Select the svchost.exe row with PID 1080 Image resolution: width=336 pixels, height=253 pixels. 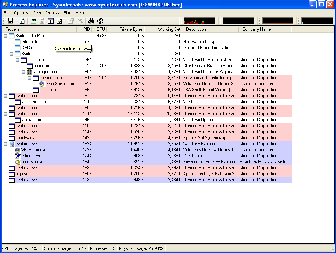click(147, 180)
